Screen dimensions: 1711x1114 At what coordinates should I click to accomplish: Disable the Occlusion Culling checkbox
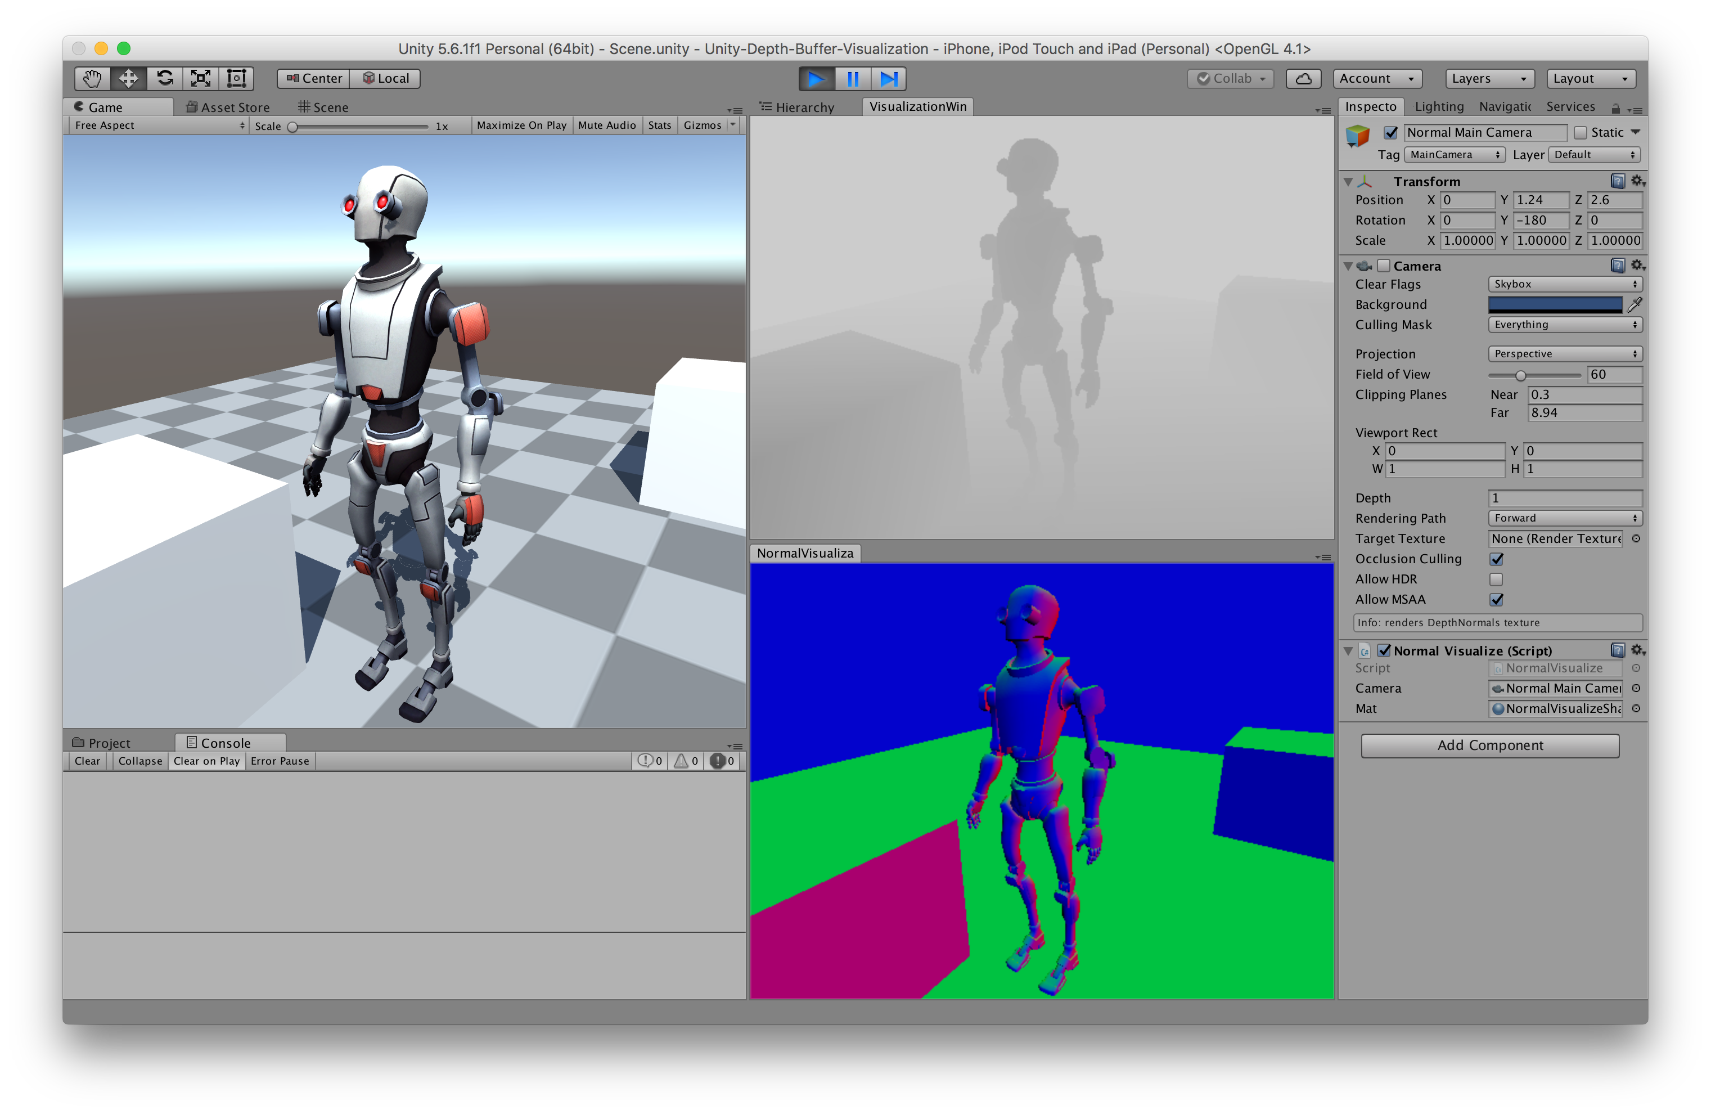click(x=1496, y=559)
